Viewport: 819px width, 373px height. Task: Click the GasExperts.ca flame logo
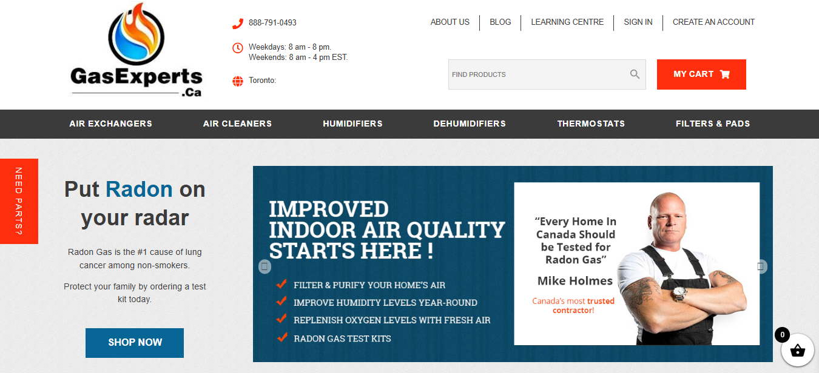click(136, 50)
